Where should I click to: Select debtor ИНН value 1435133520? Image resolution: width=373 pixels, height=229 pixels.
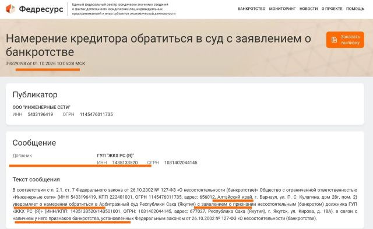tap(125, 163)
